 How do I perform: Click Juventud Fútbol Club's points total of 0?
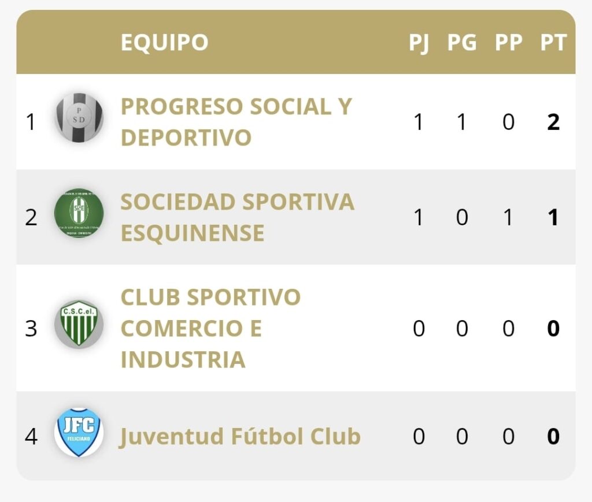pos(553,436)
